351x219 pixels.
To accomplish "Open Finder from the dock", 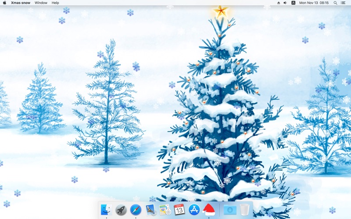I will coord(106,210).
